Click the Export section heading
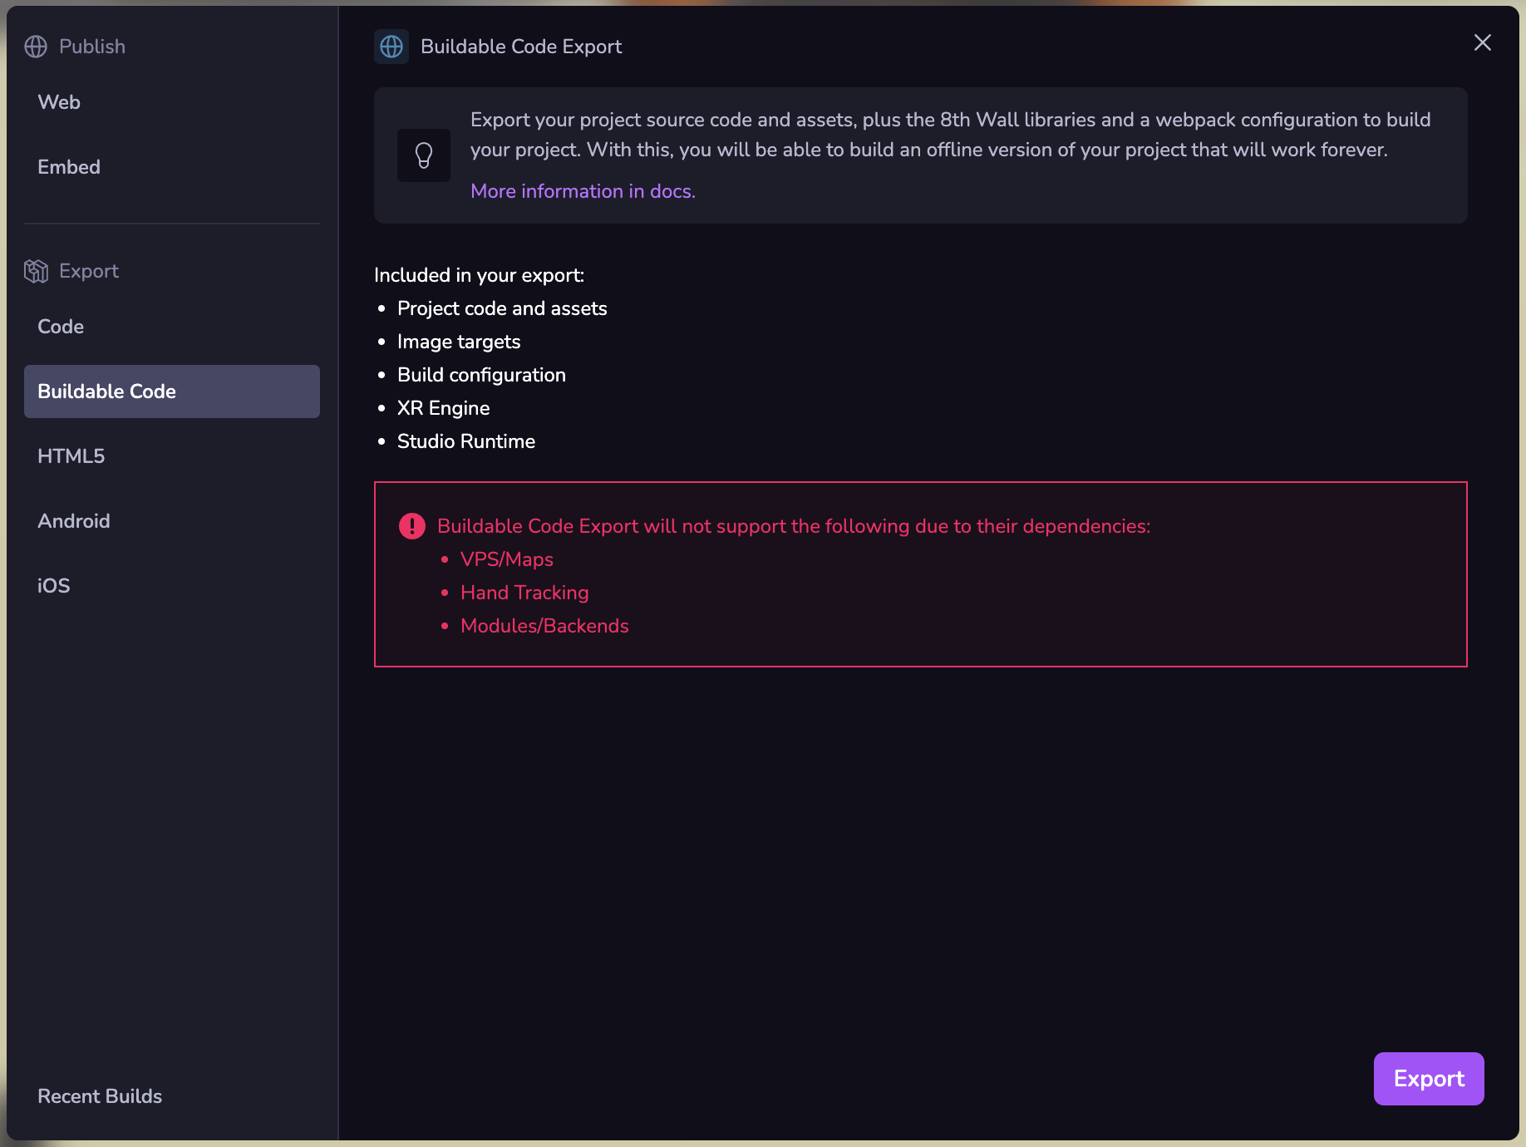Screen dimensions: 1526x1147 [x=89, y=271]
